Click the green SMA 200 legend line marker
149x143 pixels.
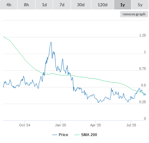pos(77,135)
